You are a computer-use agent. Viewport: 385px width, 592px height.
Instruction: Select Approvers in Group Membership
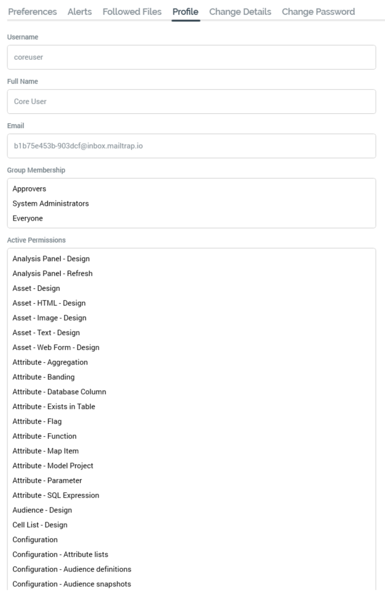pyautogui.click(x=30, y=189)
